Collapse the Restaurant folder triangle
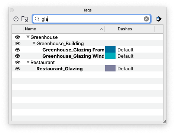The image size is (175, 134). [x=28, y=62]
